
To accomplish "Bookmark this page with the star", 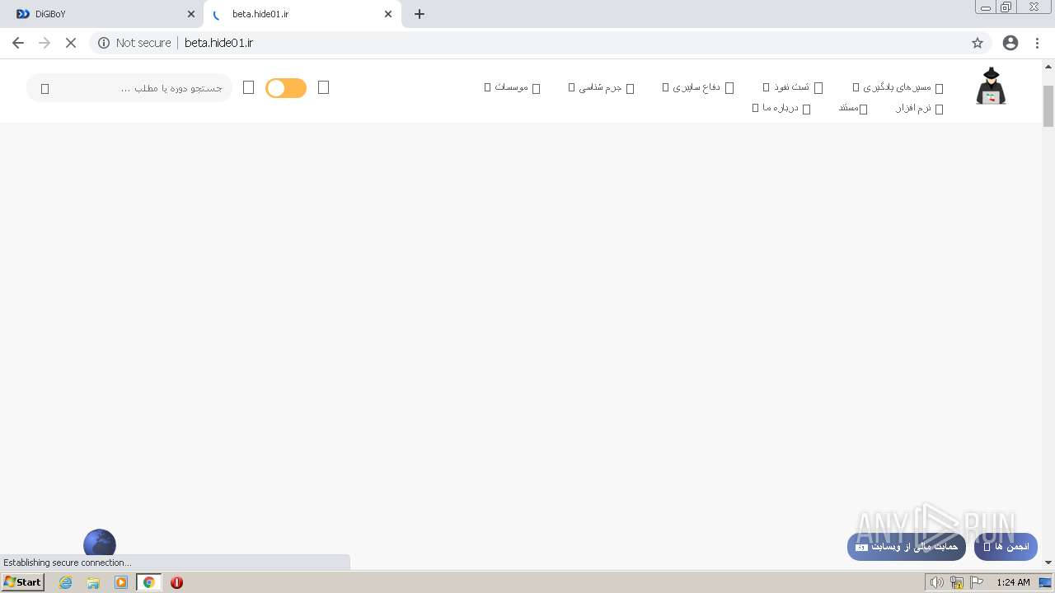I will tap(978, 43).
